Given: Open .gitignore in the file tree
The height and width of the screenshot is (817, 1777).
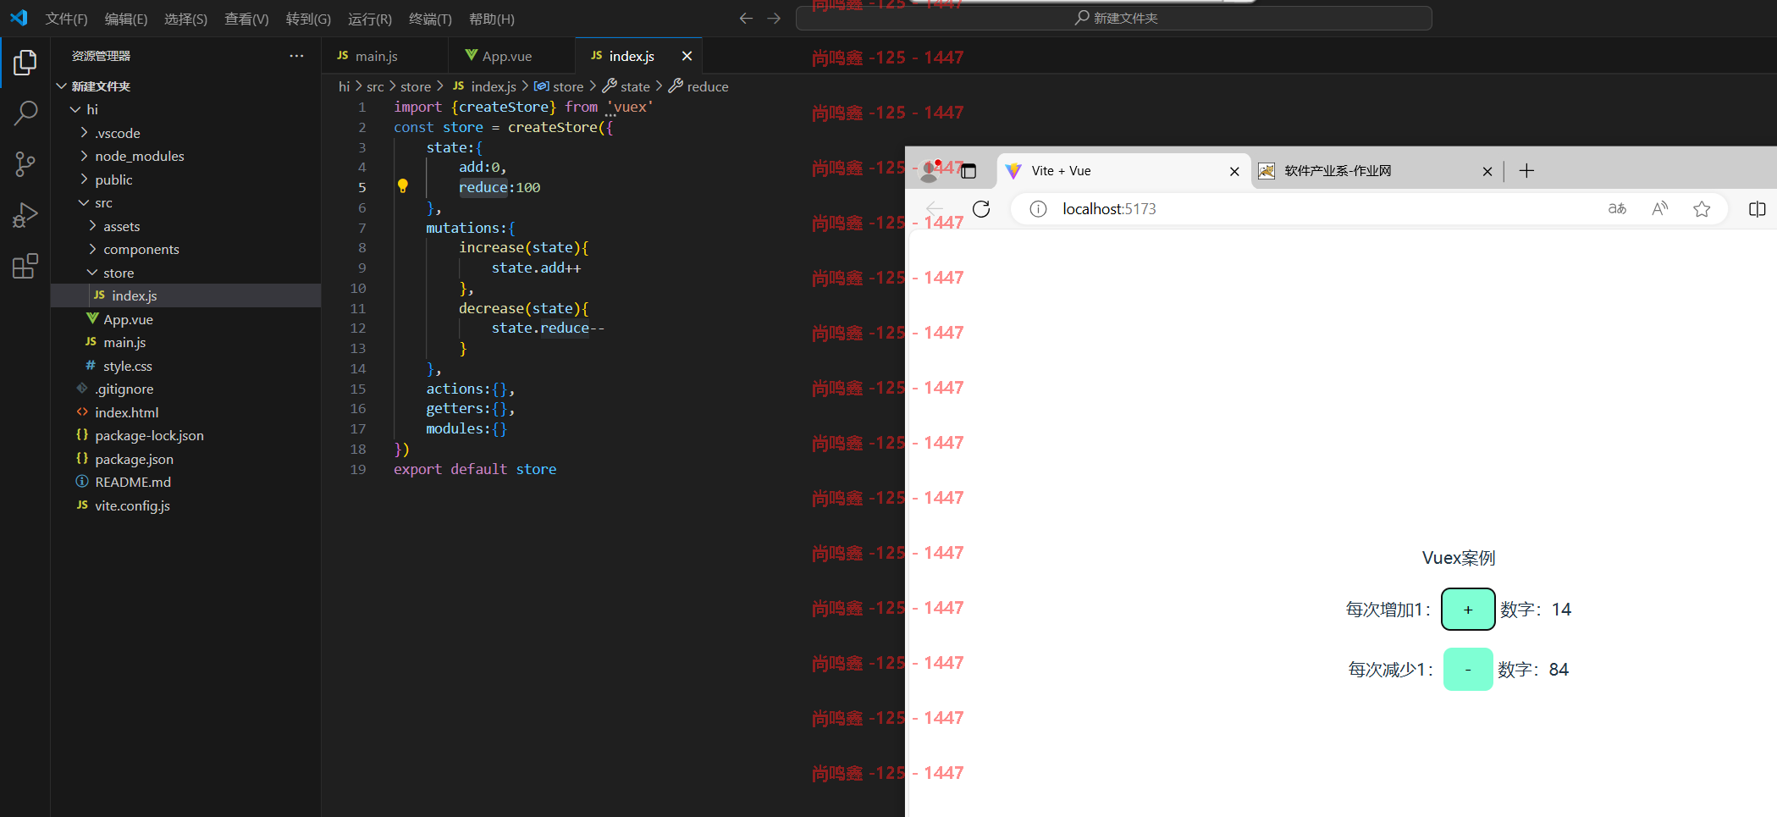Looking at the screenshot, I should coord(186,389).
